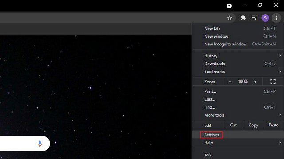Choose Exit to quit Chrome

click(x=238, y=154)
